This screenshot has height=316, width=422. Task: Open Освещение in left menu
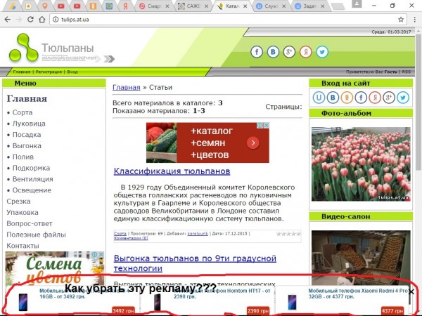(x=32, y=190)
